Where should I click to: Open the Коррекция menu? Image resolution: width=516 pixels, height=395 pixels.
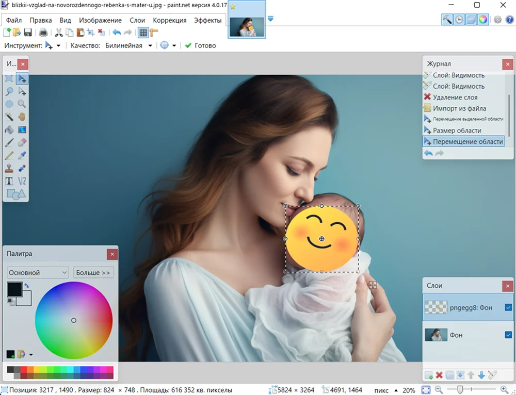coord(169,20)
